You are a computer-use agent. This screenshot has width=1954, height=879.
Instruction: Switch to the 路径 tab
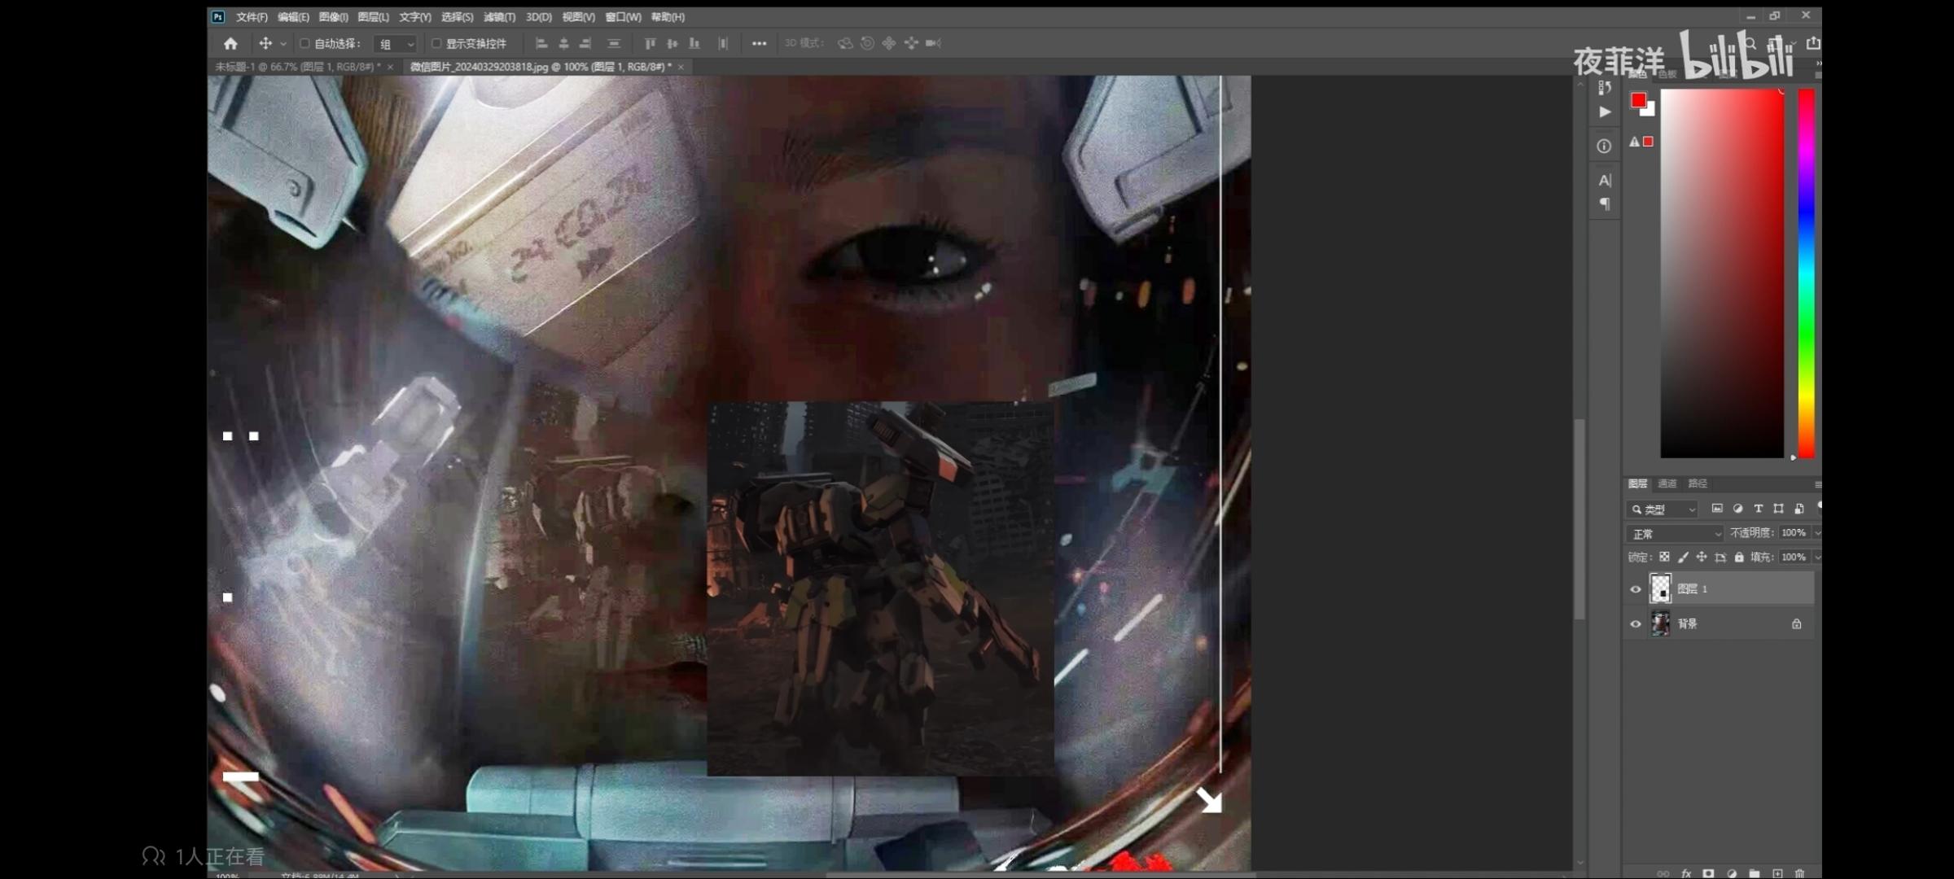point(1697,483)
